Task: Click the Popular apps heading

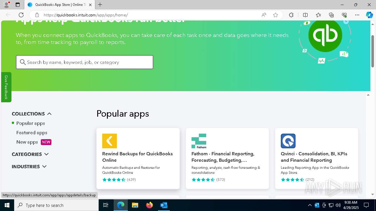Action: tap(123, 114)
